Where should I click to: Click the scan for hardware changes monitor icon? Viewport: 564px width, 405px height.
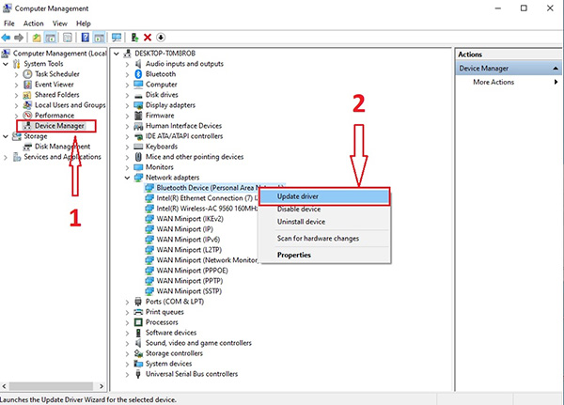tap(117, 37)
